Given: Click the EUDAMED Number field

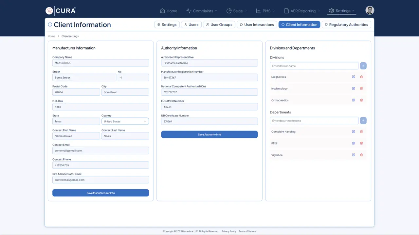Looking at the screenshot, I should click(x=209, y=107).
